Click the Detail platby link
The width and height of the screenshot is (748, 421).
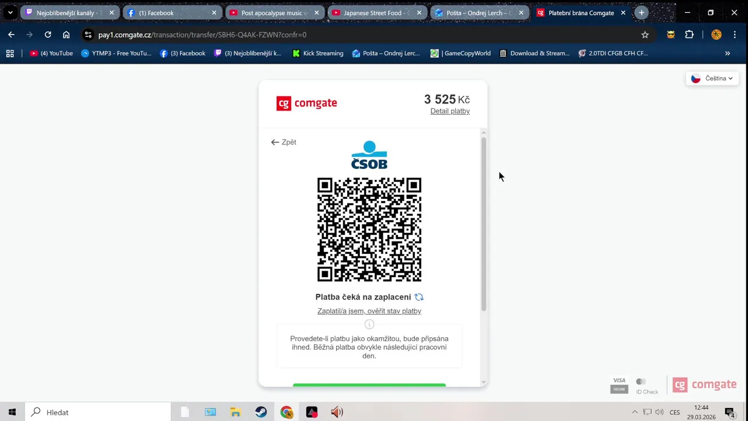click(450, 111)
